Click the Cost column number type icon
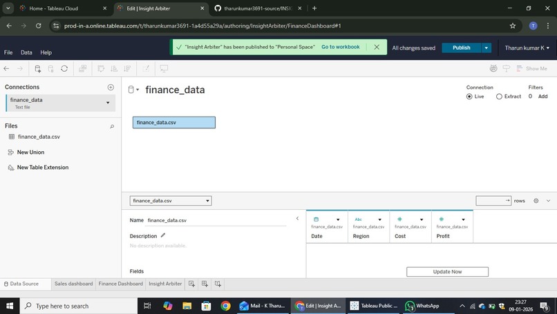This screenshot has height=314, width=557. [x=399, y=219]
